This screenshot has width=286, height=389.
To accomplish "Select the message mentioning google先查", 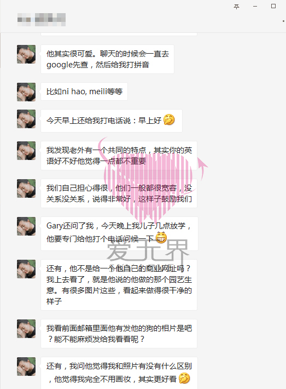I will click(x=107, y=59).
